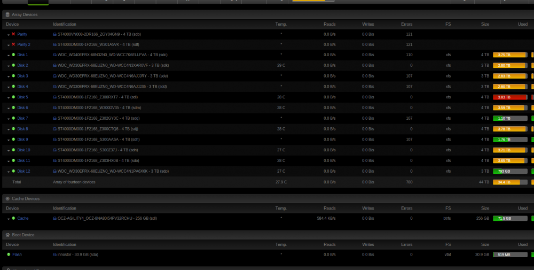Click the Boot Device paw icon
The height and width of the screenshot is (270, 534).
click(7, 235)
